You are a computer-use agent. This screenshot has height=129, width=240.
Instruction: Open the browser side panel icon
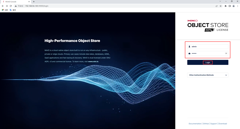pos(229,6)
